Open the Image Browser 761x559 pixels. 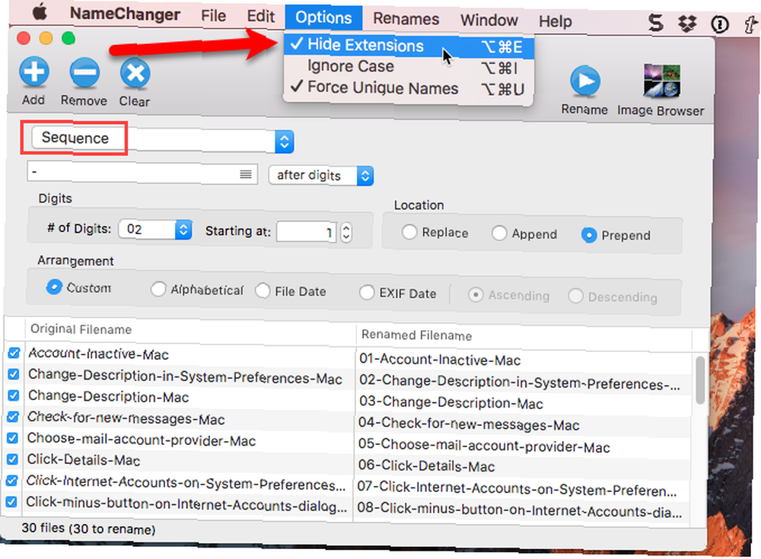(661, 81)
